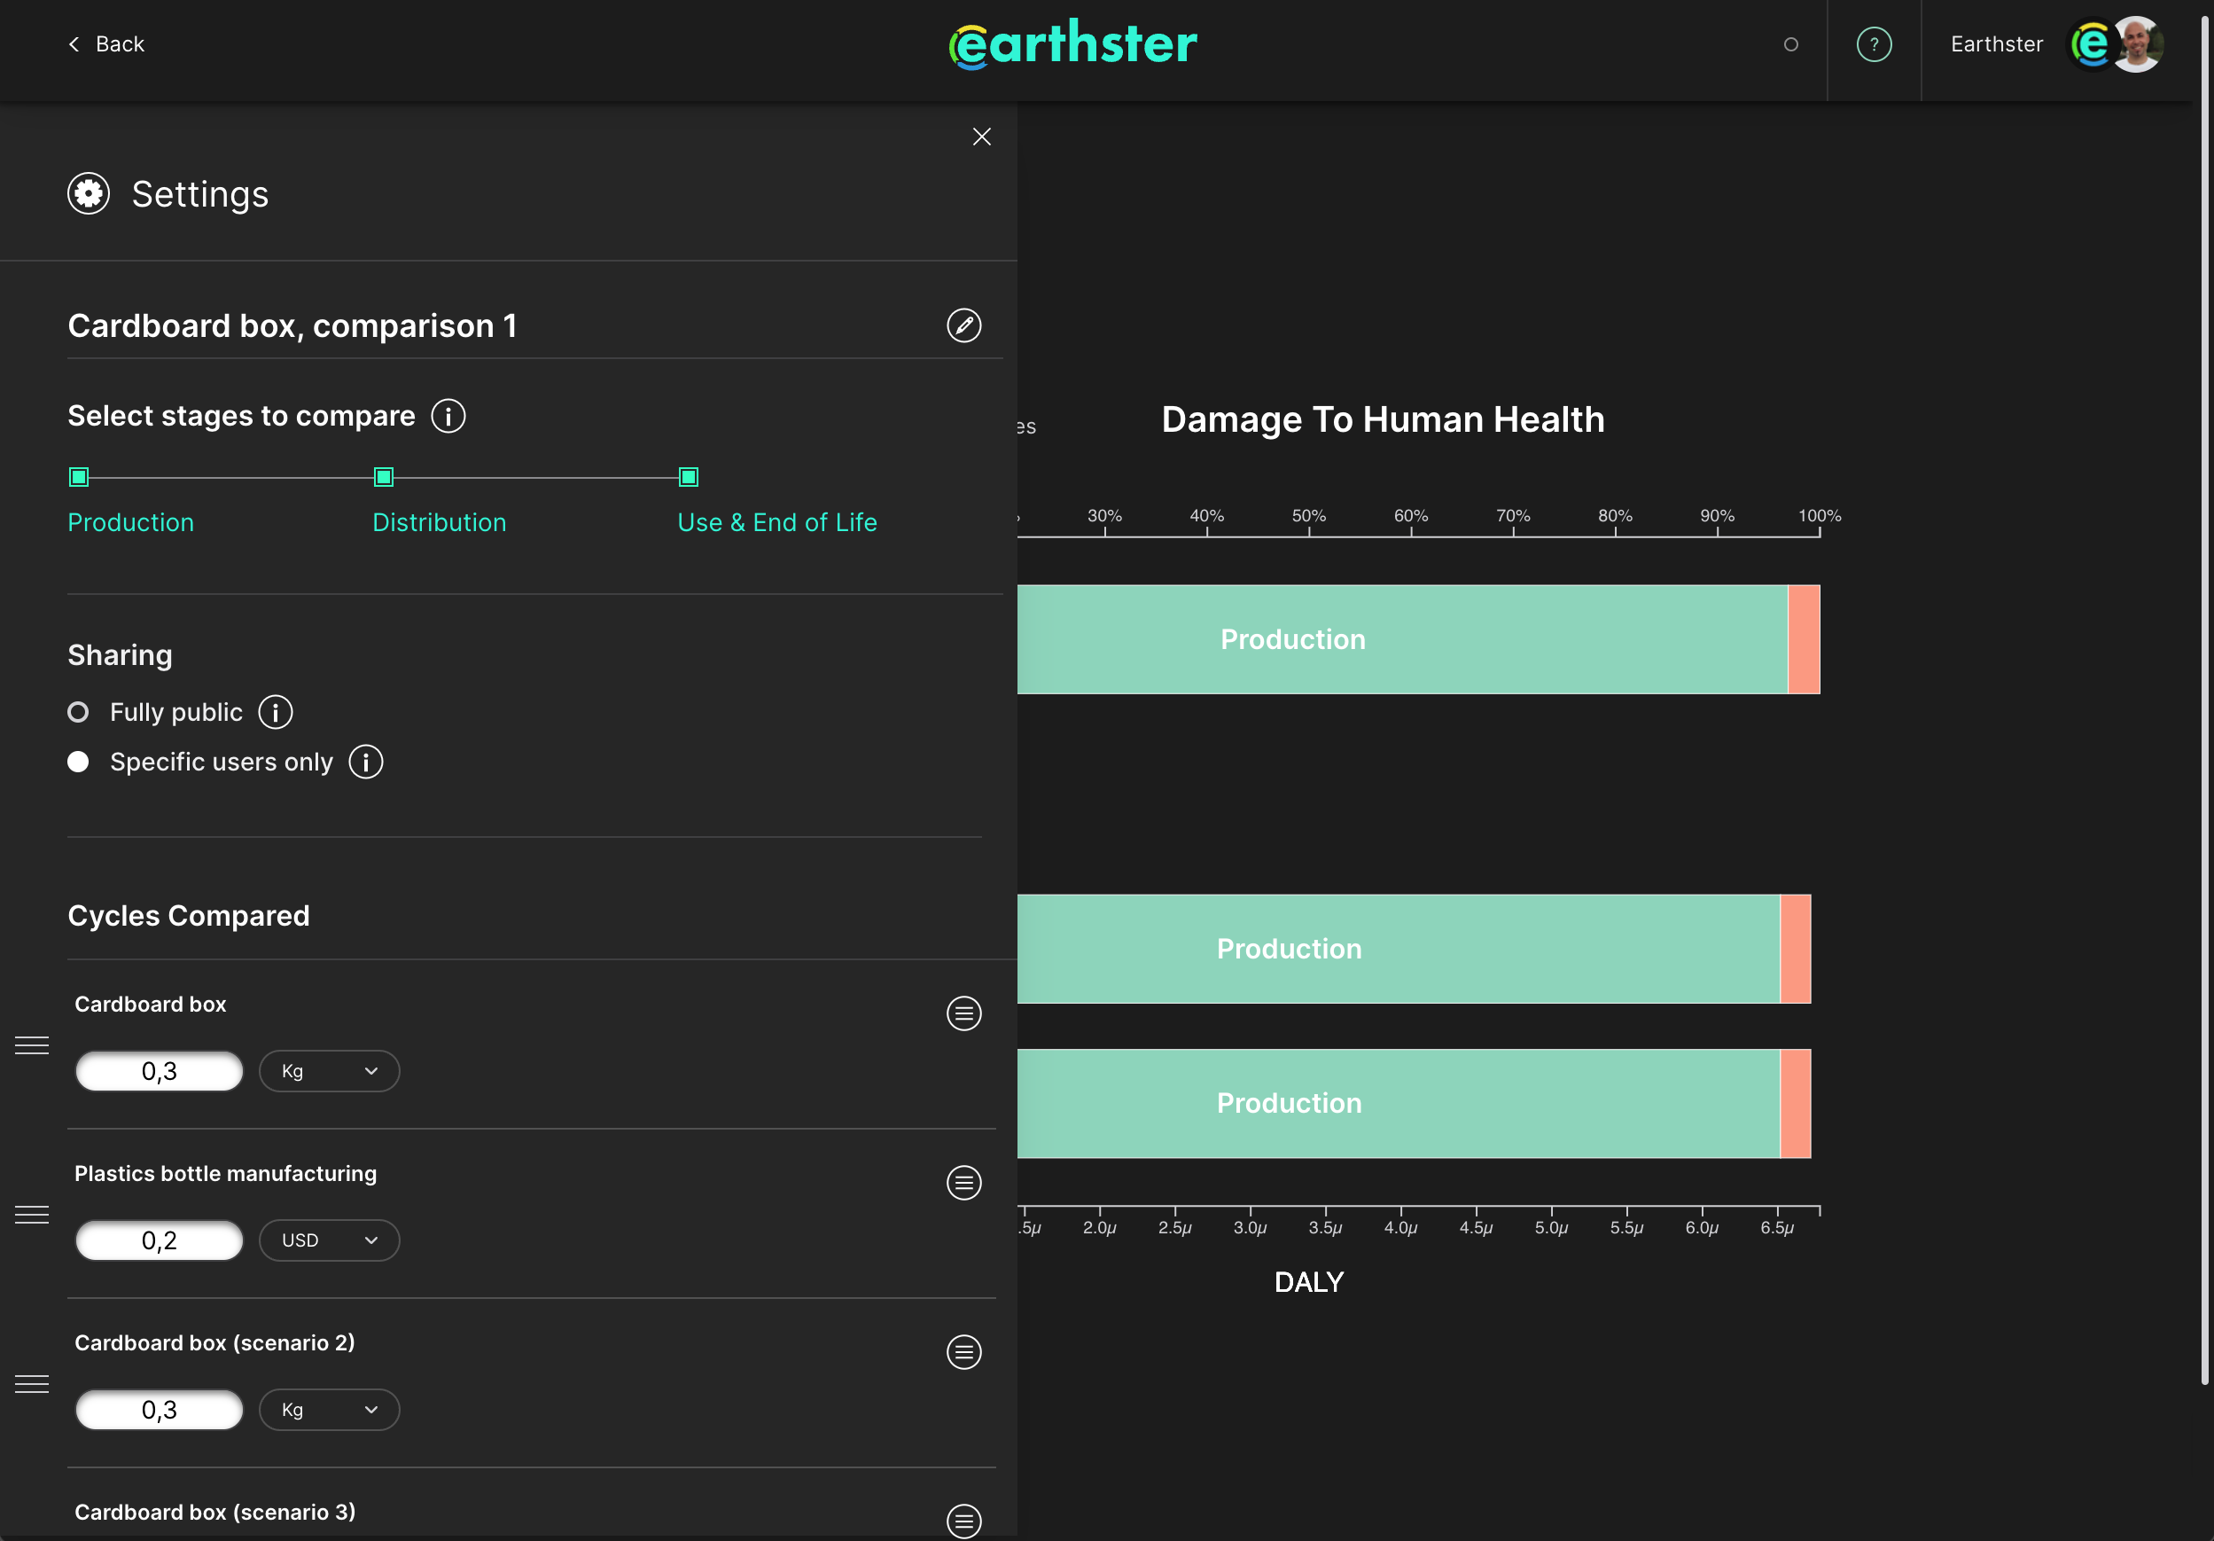This screenshot has height=1541, width=2214.
Task: Click the info icon beside Specific users only
Action: click(x=365, y=763)
